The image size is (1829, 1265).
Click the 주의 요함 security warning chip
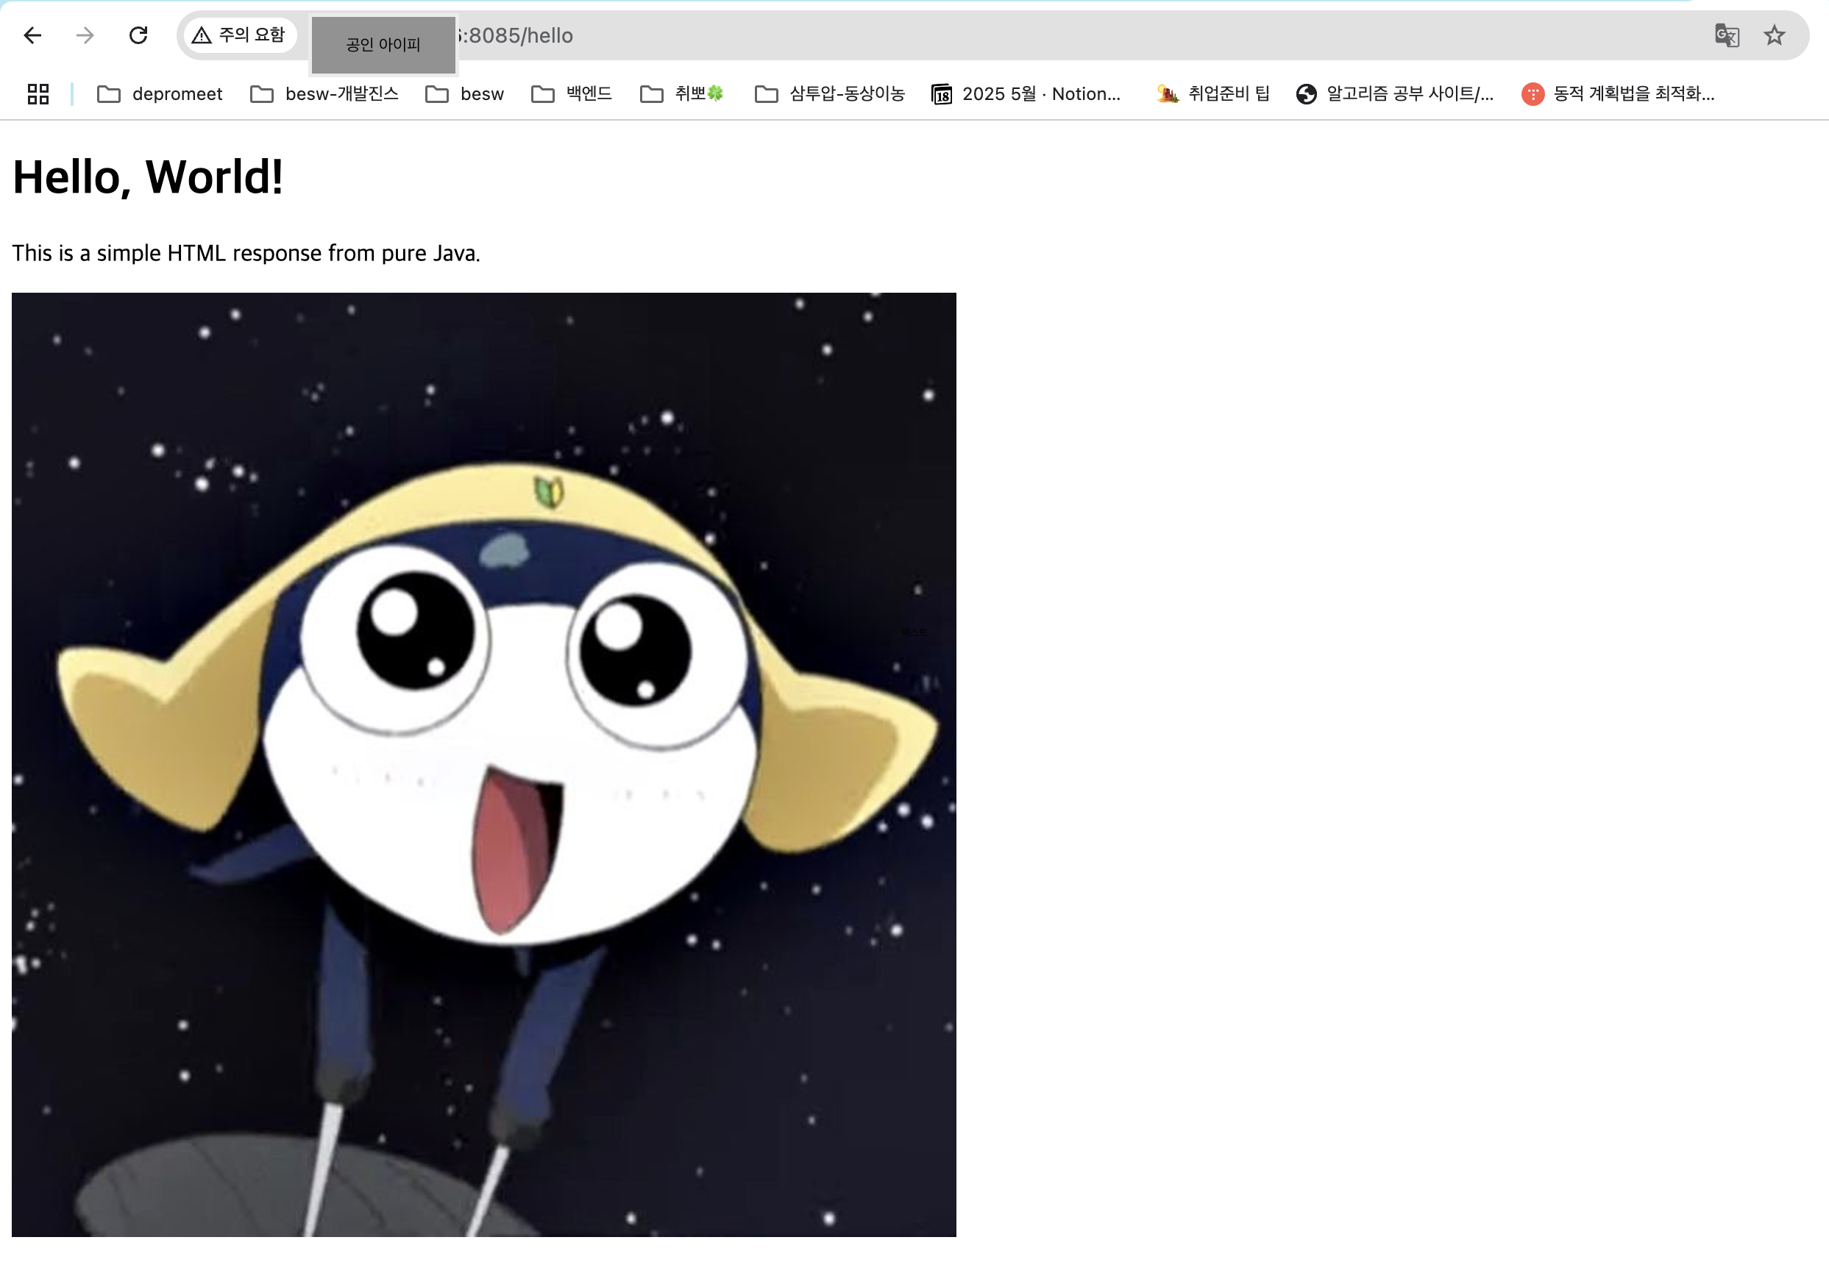(239, 35)
